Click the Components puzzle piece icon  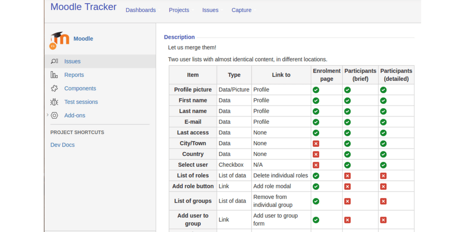[54, 88]
